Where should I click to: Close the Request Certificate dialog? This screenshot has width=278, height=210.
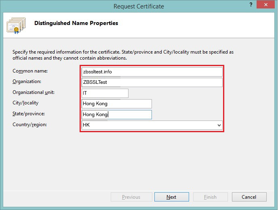point(266,6)
